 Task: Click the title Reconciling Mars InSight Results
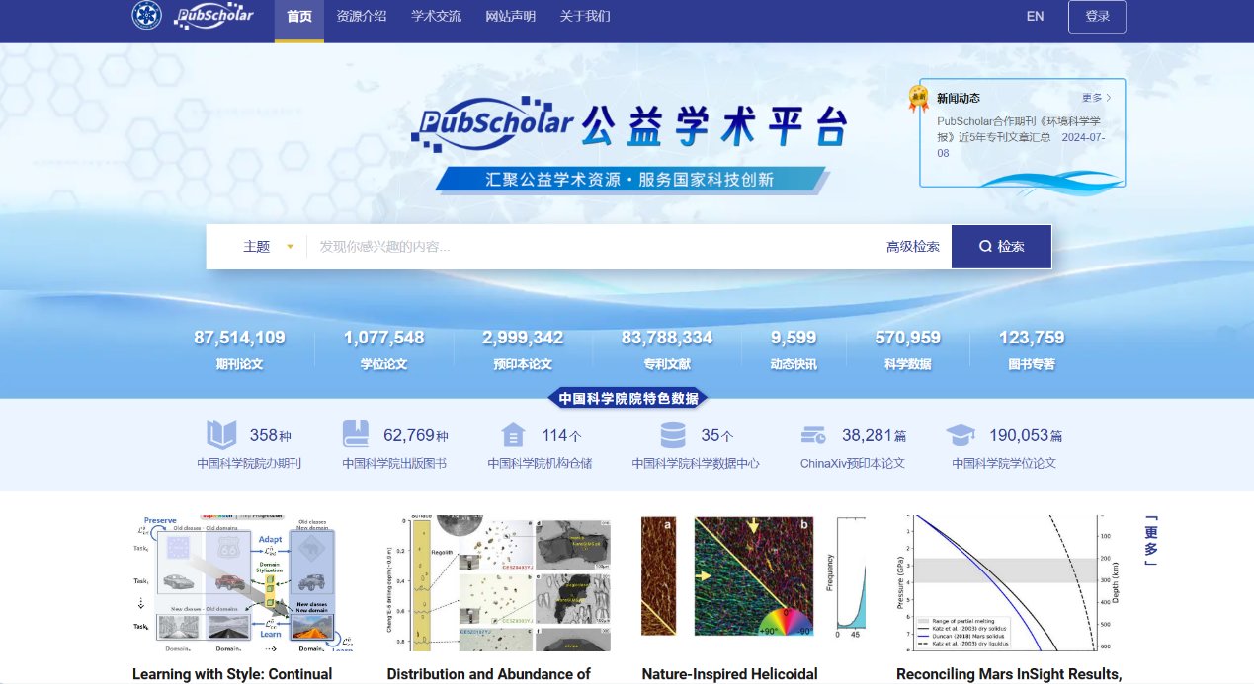click(1009, 674)
